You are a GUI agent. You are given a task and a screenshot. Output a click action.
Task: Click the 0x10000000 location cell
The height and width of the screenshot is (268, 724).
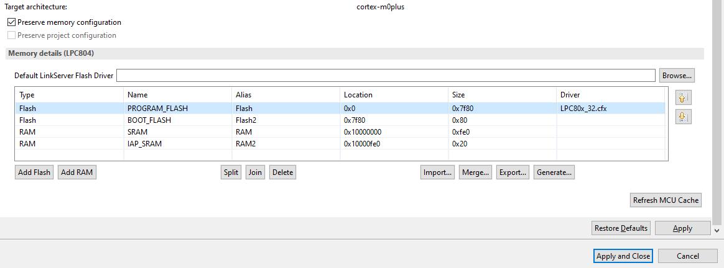[x=394, y=132]
